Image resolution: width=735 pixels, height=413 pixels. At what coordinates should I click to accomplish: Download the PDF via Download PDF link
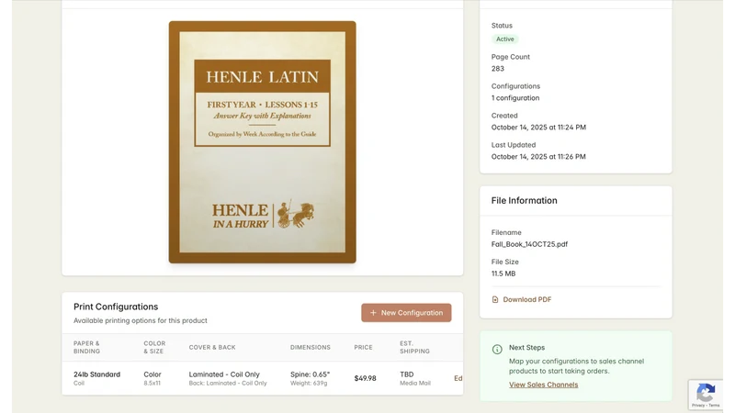tap(526, 300)
